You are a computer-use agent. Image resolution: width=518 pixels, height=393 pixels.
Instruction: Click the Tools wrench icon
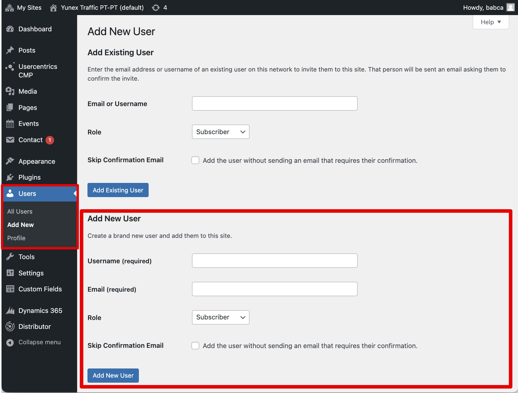click(10, 257)
